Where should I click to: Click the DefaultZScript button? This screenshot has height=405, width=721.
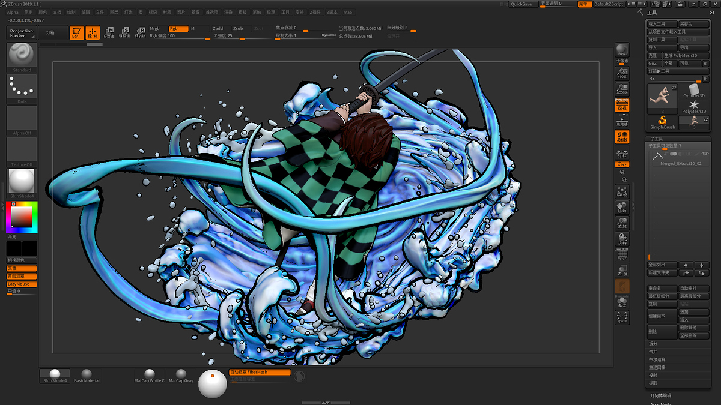[x=609, y=4]
